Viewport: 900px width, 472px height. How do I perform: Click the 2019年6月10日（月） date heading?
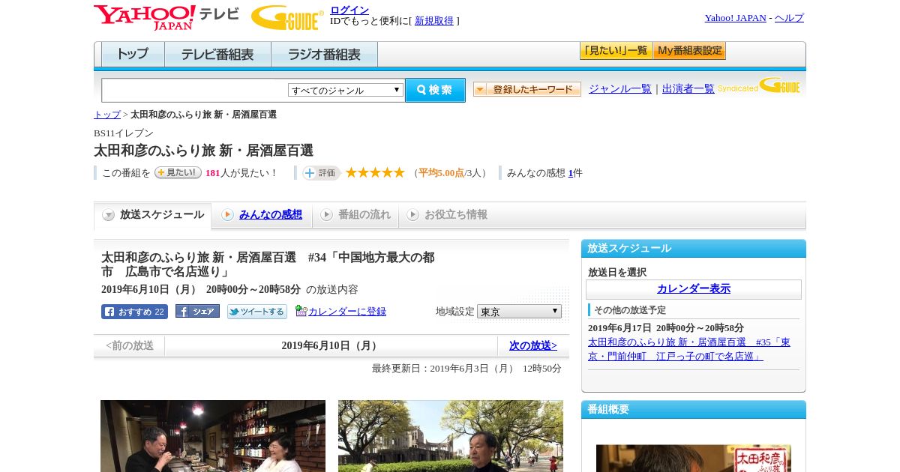[x=331, y=345]
